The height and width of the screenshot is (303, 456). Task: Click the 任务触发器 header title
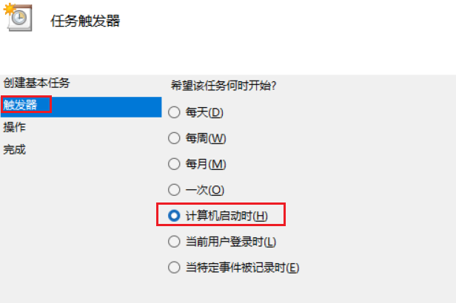pyautogui.click(x=84, y=21)
